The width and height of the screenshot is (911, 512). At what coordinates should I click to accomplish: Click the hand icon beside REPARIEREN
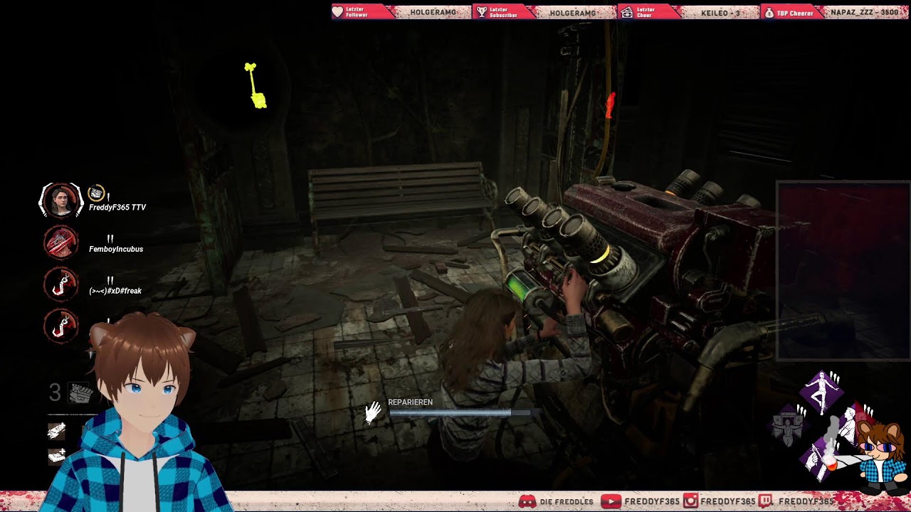tap(373, 412)
